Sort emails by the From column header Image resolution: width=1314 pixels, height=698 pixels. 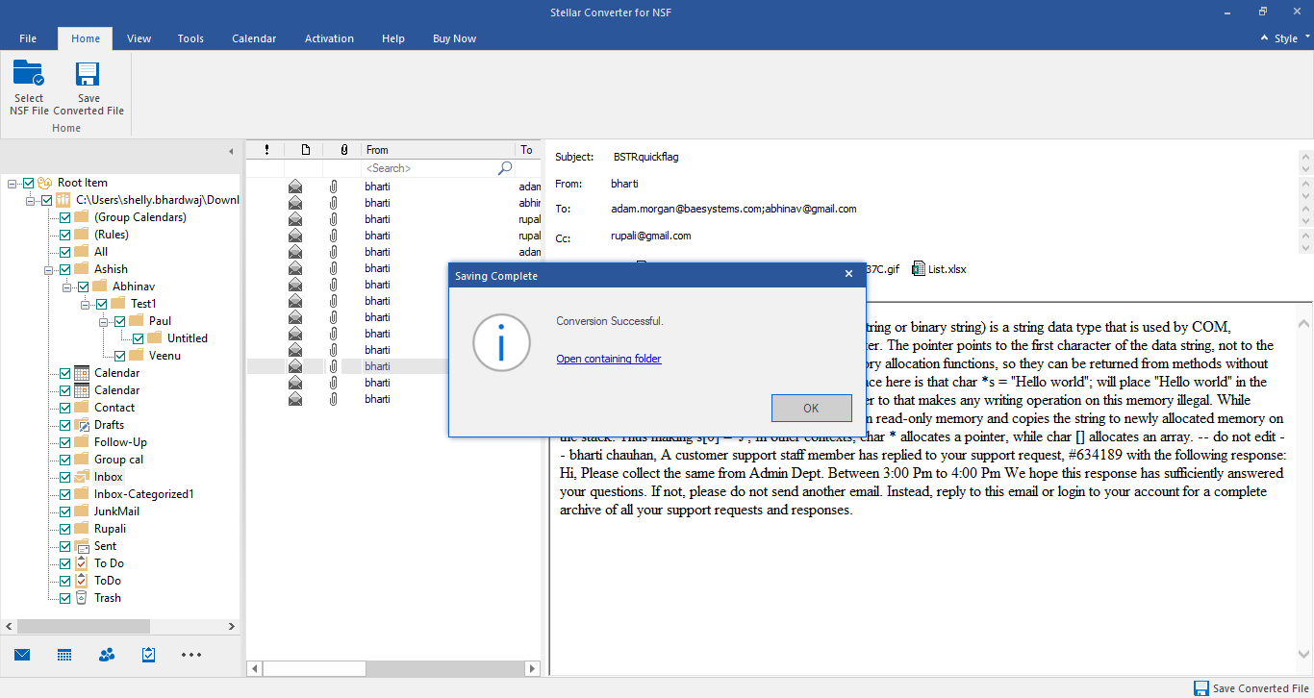click(438, 150)
